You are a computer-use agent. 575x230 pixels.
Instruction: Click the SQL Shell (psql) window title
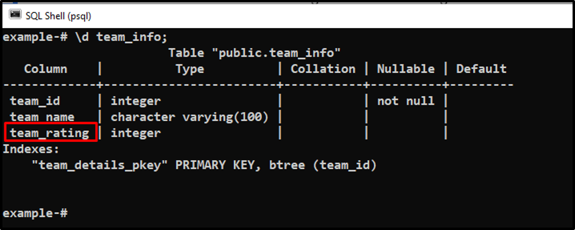click(58, 16)
